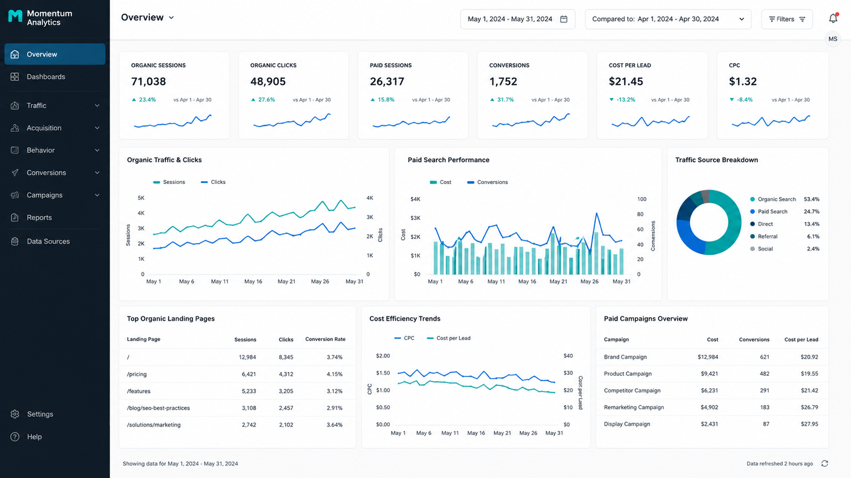
Task: Toggle Sessions series in Organic Traffic legend
Action: [169, 182]
